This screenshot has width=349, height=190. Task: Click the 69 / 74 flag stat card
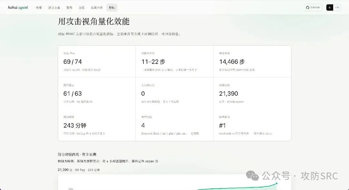[x=97, y=61]
